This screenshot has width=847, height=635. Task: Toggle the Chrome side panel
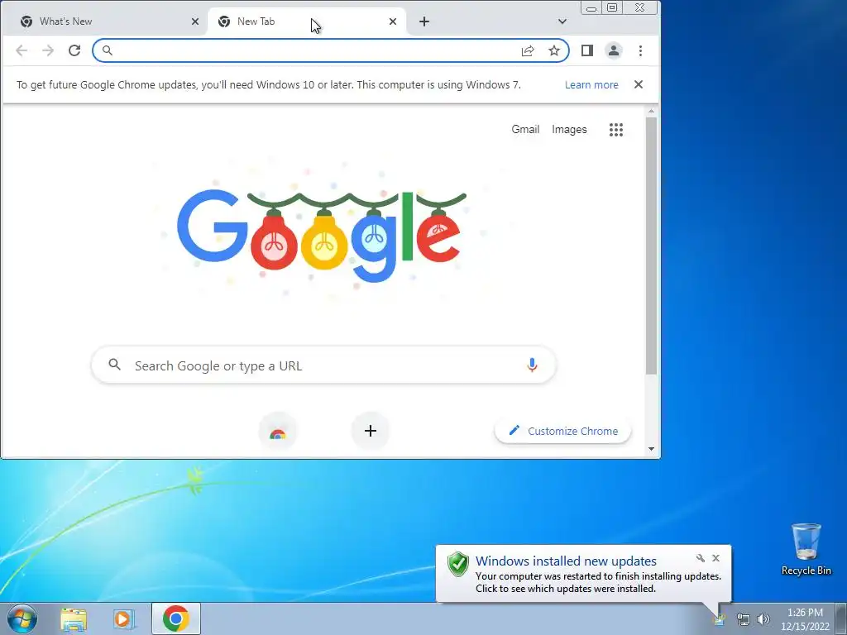pyautogui.click(x=587, y=50)
